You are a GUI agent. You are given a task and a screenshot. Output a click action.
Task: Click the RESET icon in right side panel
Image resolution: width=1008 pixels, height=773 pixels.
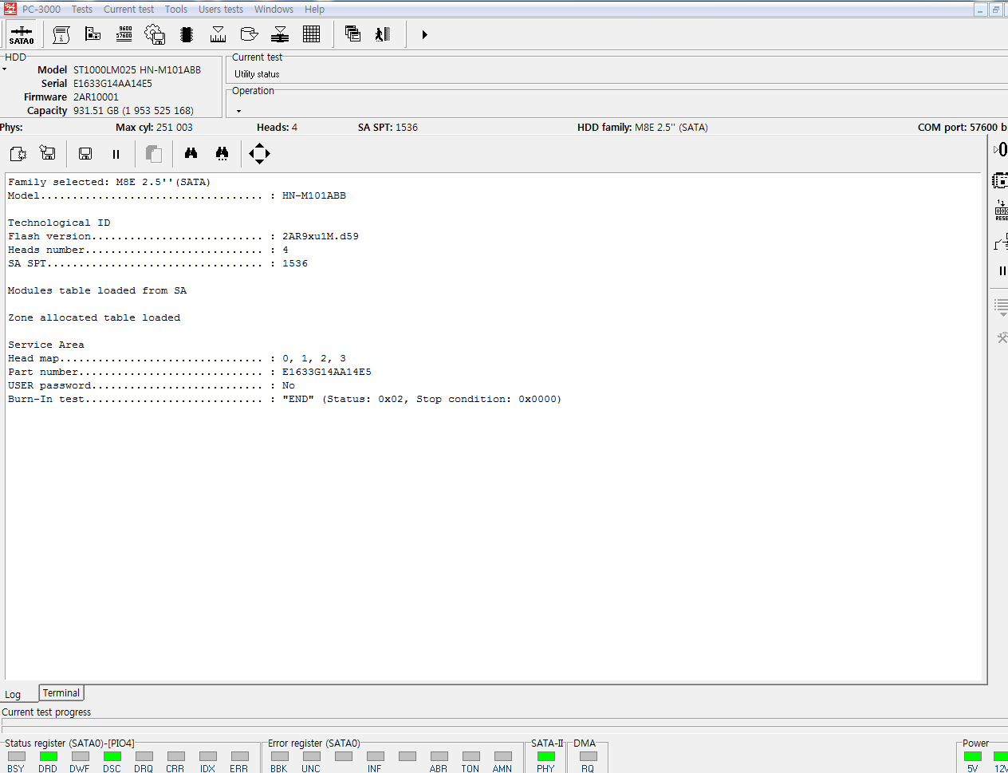[1001, 211]
